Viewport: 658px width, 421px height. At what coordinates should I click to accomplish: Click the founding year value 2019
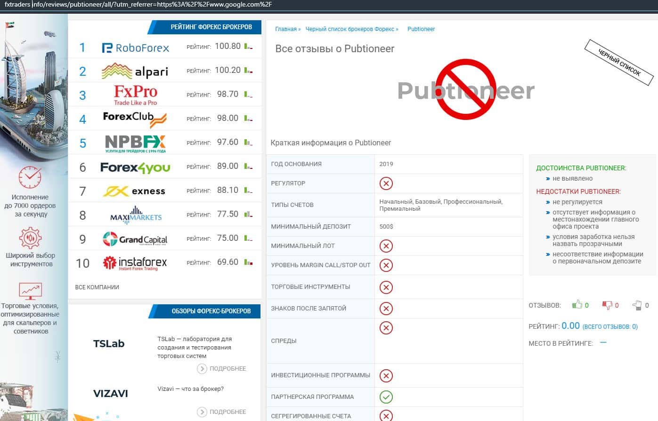[x=386, y=164]
